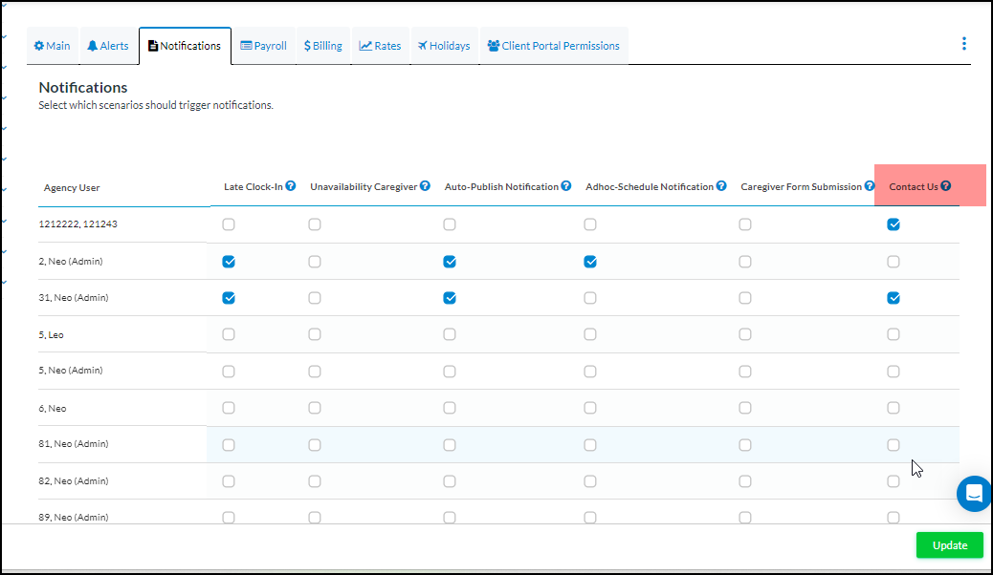Open the Client Portal Permissions tab
Image resolution: width=993 pixels, height=575 pixels.
tap(554, 45)
